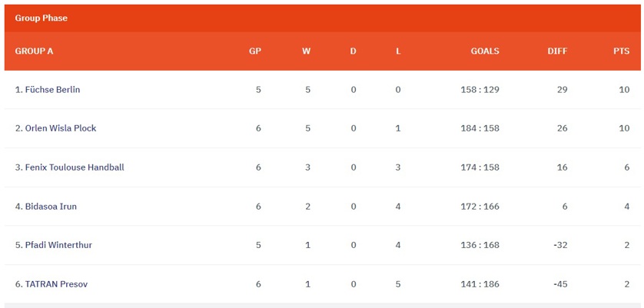The height and width of the screenshot is (308, 644).
Task: Click the D column header
Action: pyautogui.click(x=354, y=51)
